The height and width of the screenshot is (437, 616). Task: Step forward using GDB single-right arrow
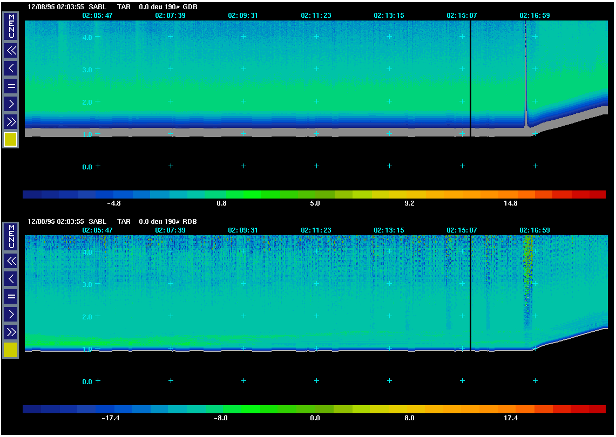point(11,104)
